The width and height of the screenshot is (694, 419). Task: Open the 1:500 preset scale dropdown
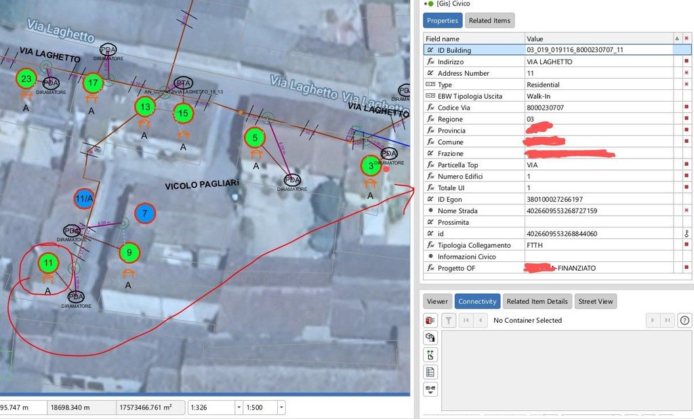(x=281, y=407)
